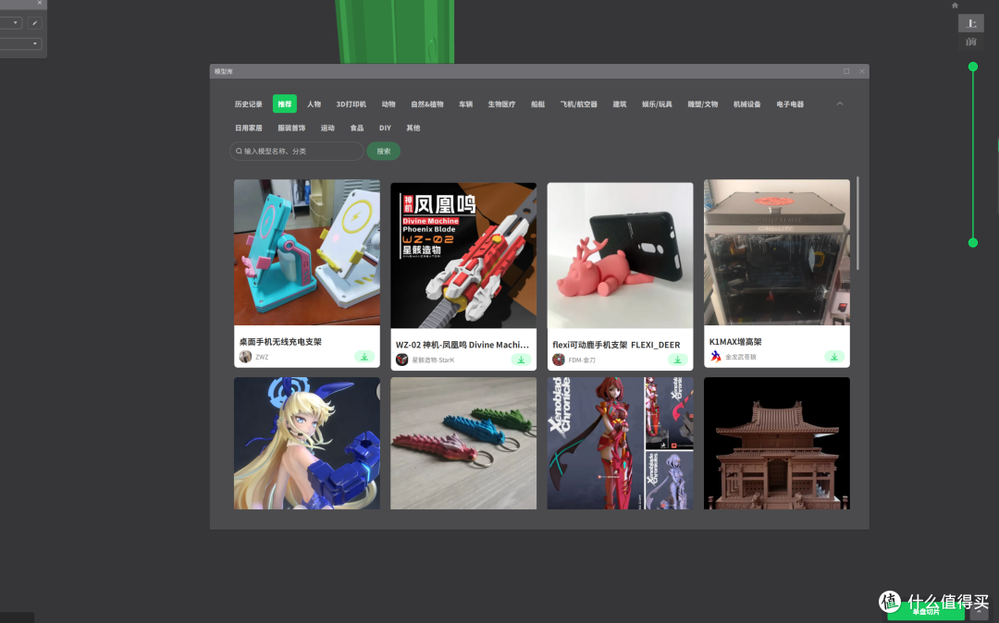
Task: Select the 食品 category
Action: click(357, 128)
